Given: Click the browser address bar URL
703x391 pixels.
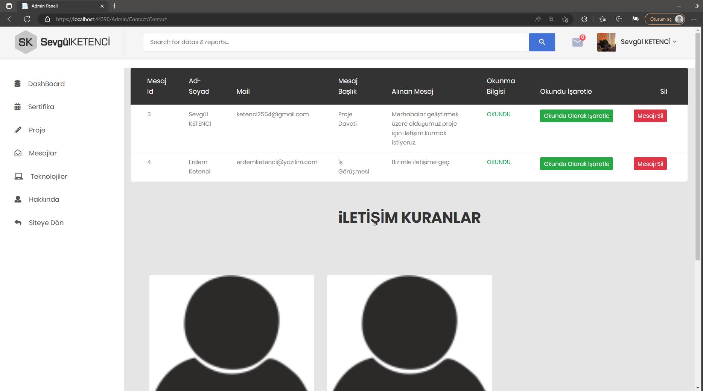Looking at the screenshot, I should (111, 19).
